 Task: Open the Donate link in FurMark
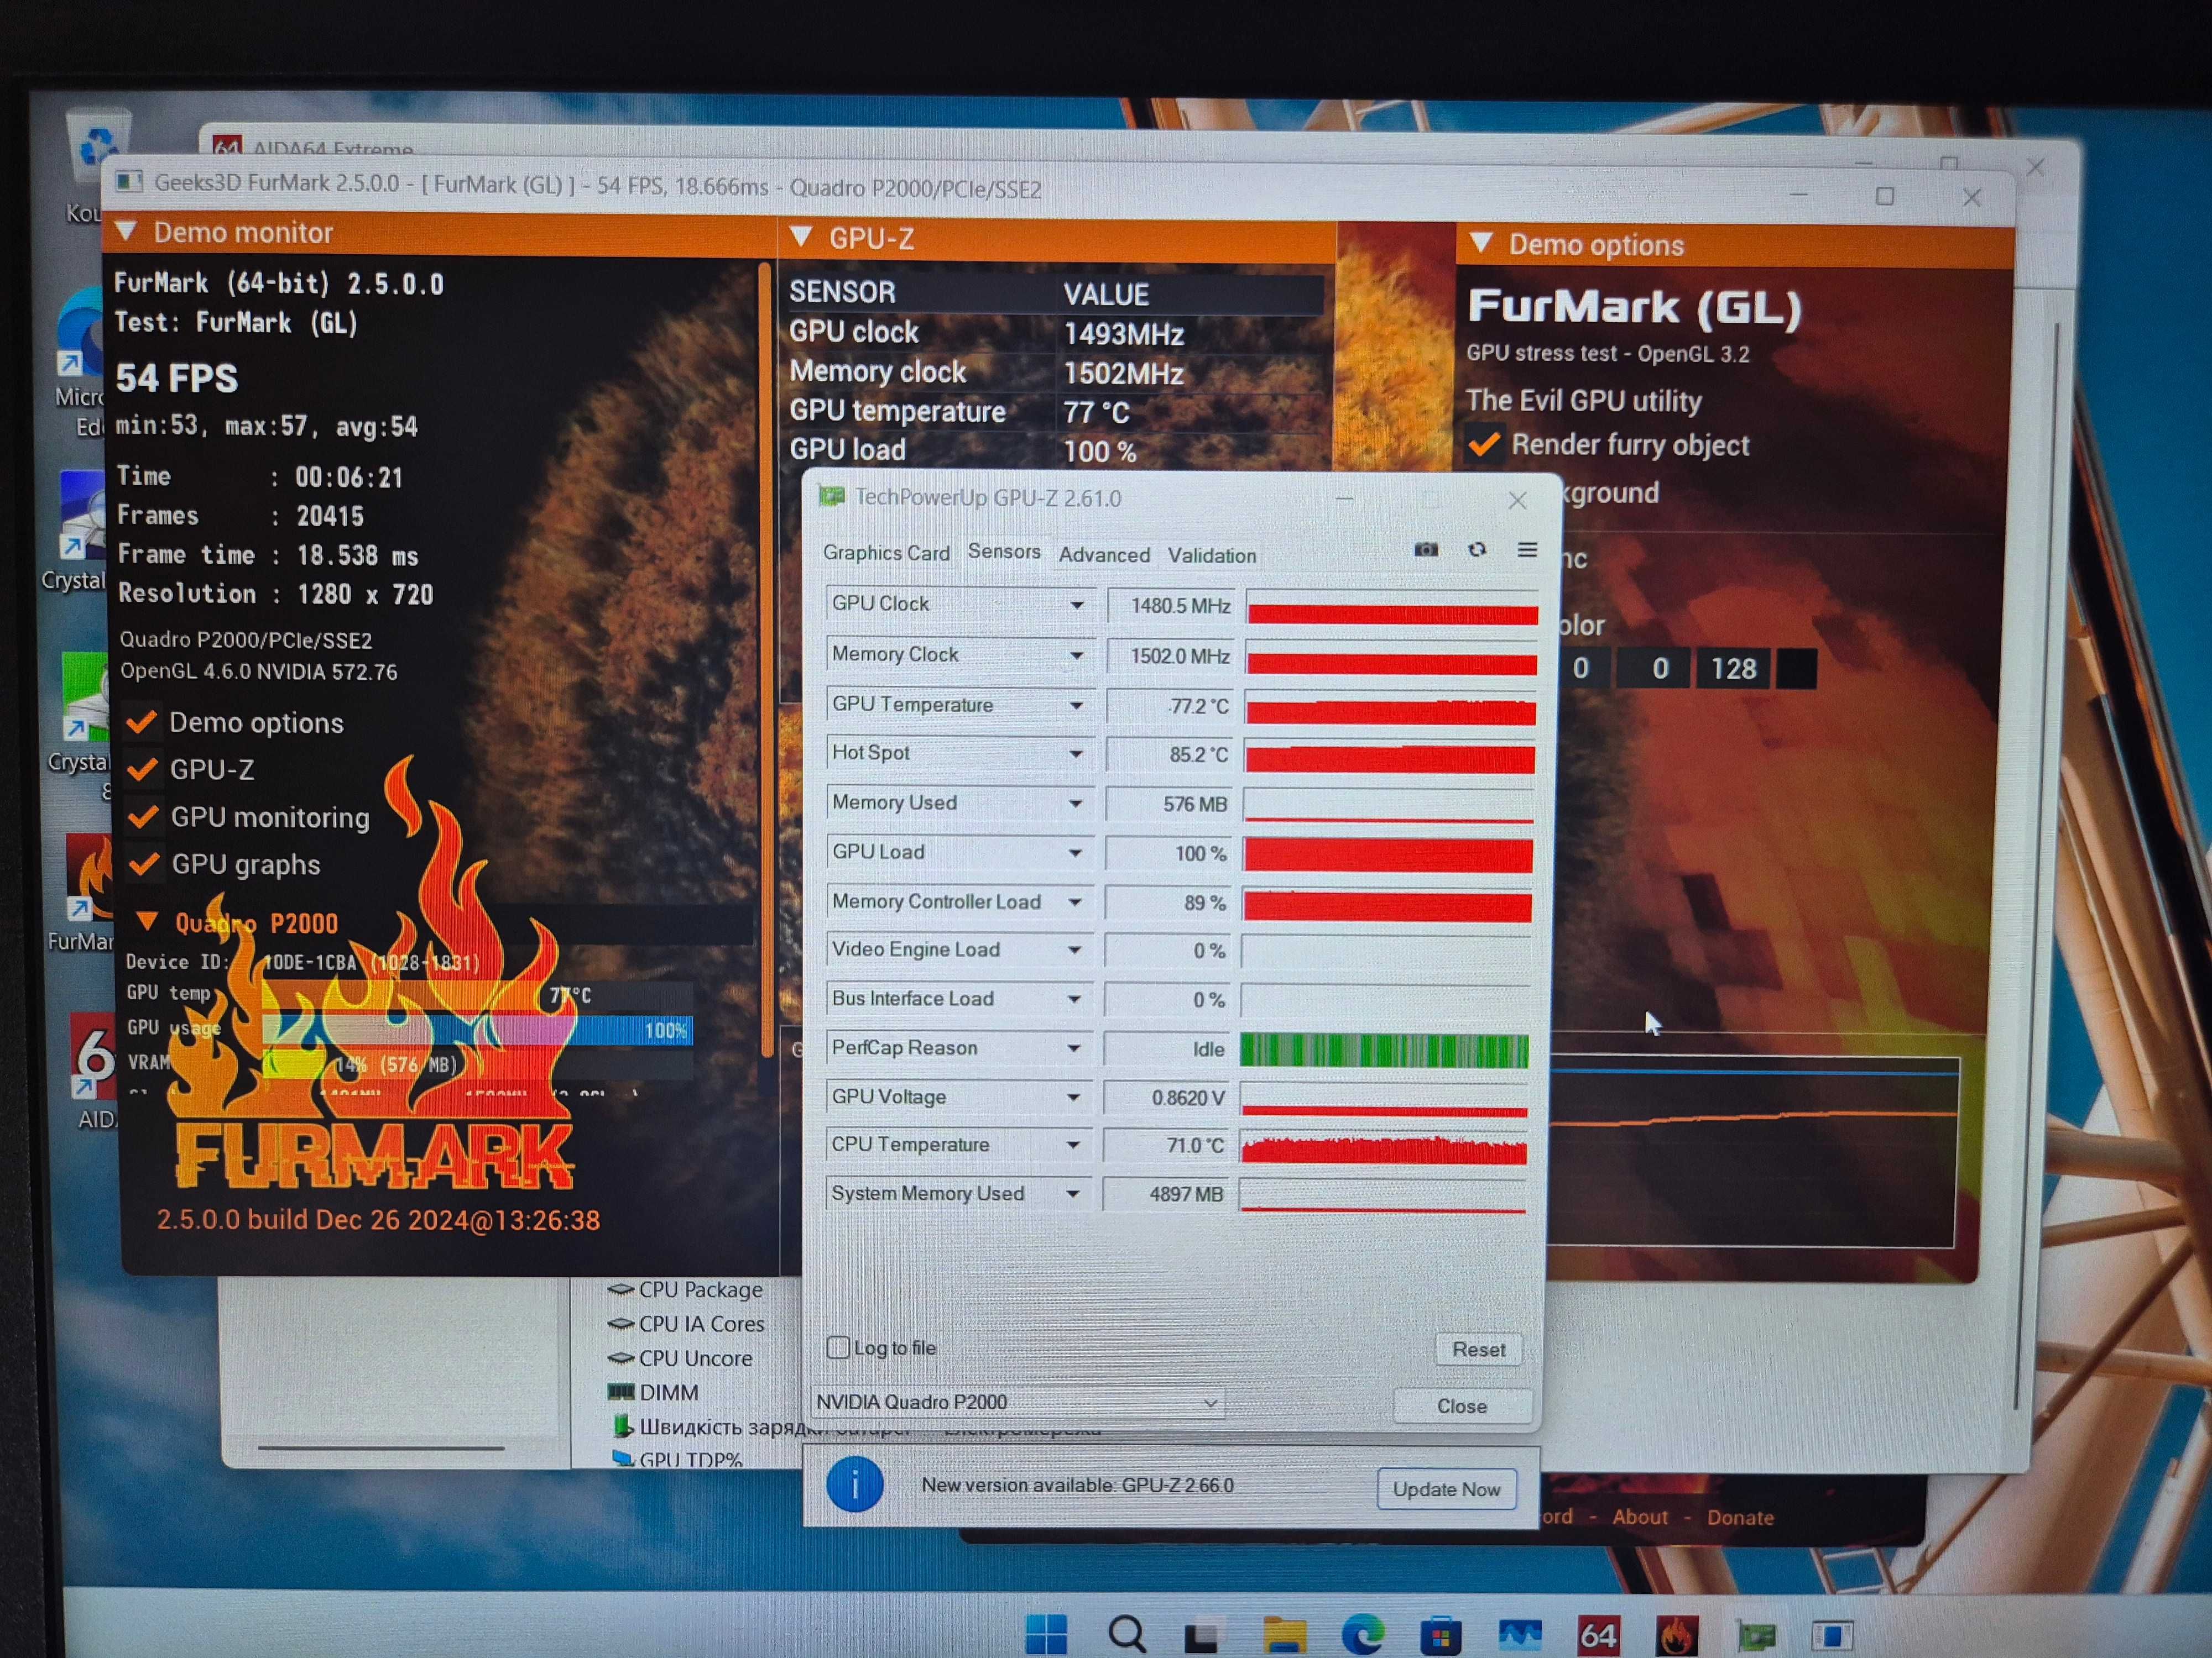point(1740,1517)
